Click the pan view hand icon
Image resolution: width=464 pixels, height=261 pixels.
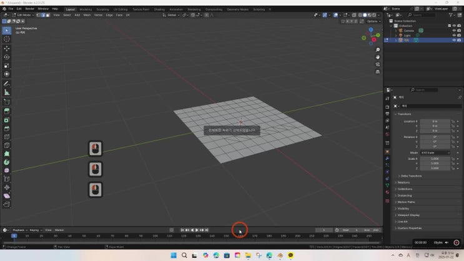click(378, 57)
